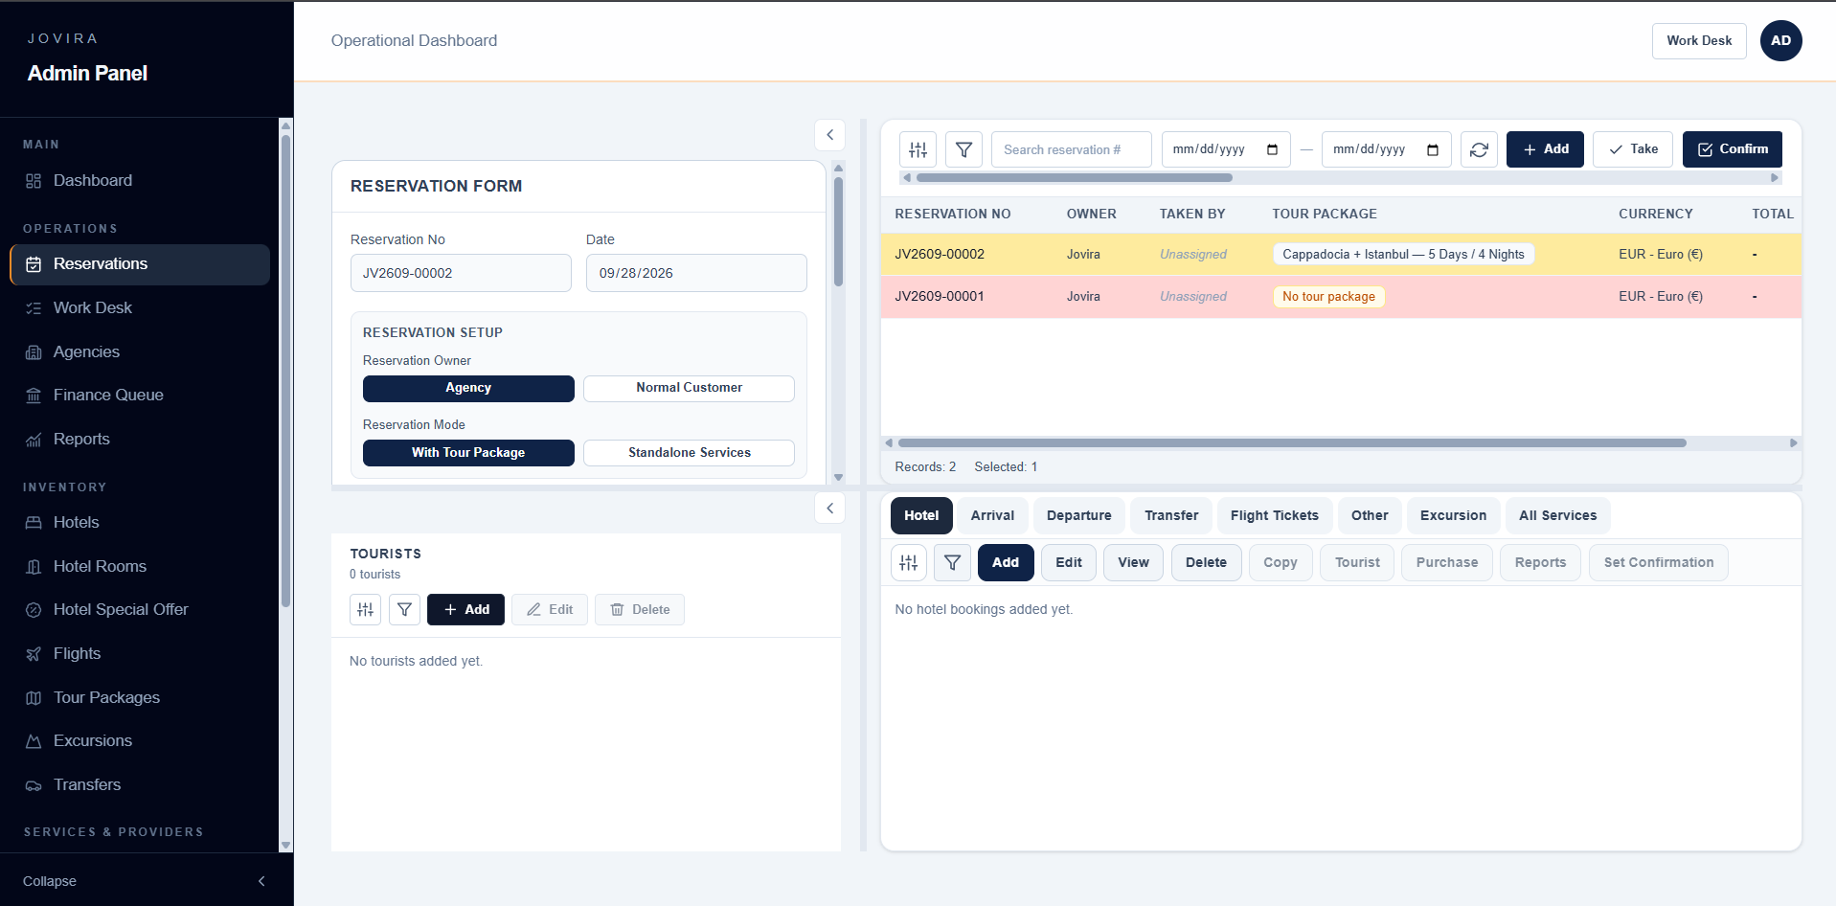Click the reservation Date field

(696, 273)
